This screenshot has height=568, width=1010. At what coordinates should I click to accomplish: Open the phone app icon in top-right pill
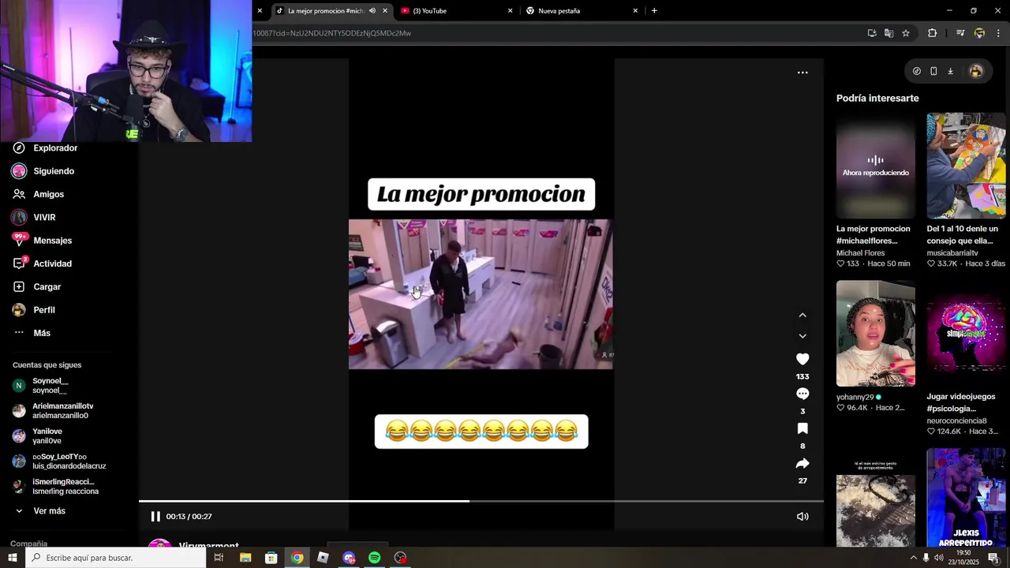click(x=933, y=71)
